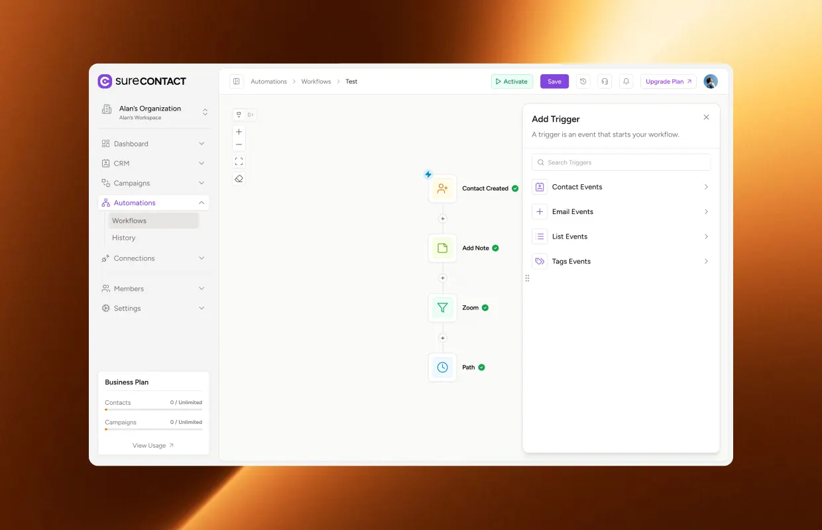Viewport: 822px width, 530px height.
Task: Open History submenu item
Action: 154,238
